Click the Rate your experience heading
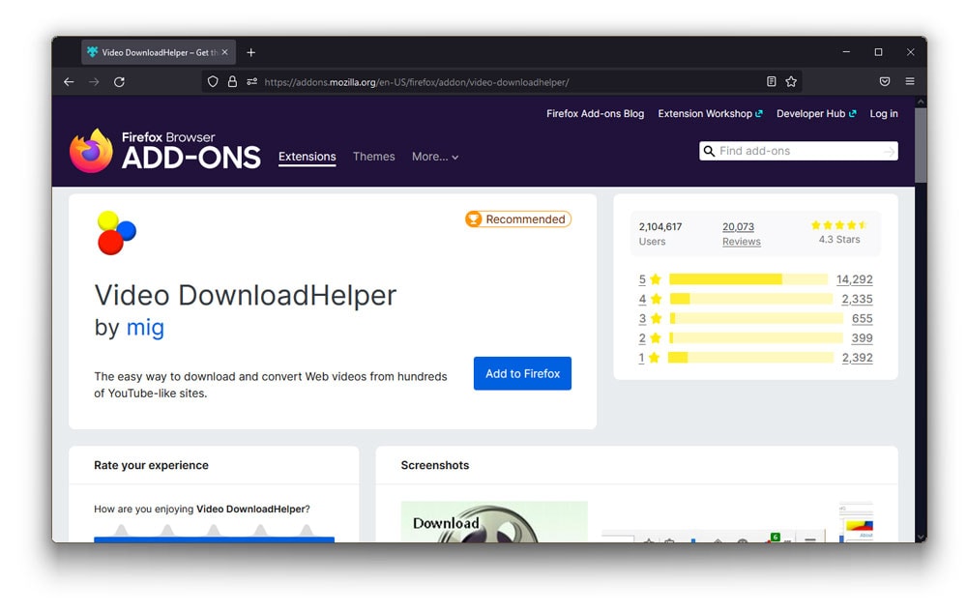The image size is (967, 612). click(151, 465)
